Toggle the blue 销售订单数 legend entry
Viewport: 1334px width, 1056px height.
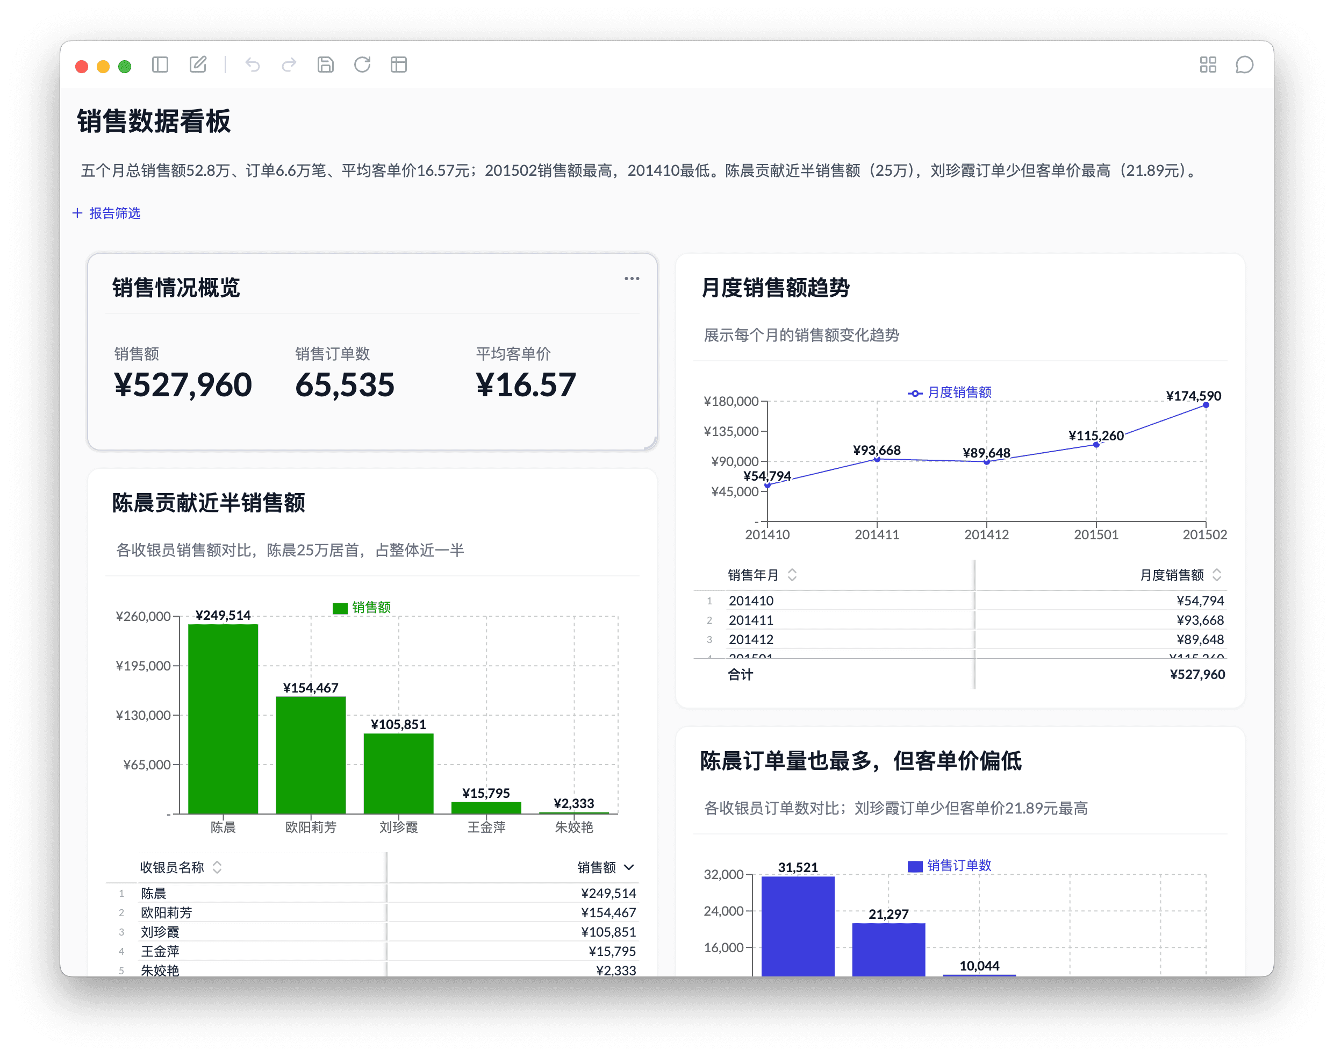949,866
